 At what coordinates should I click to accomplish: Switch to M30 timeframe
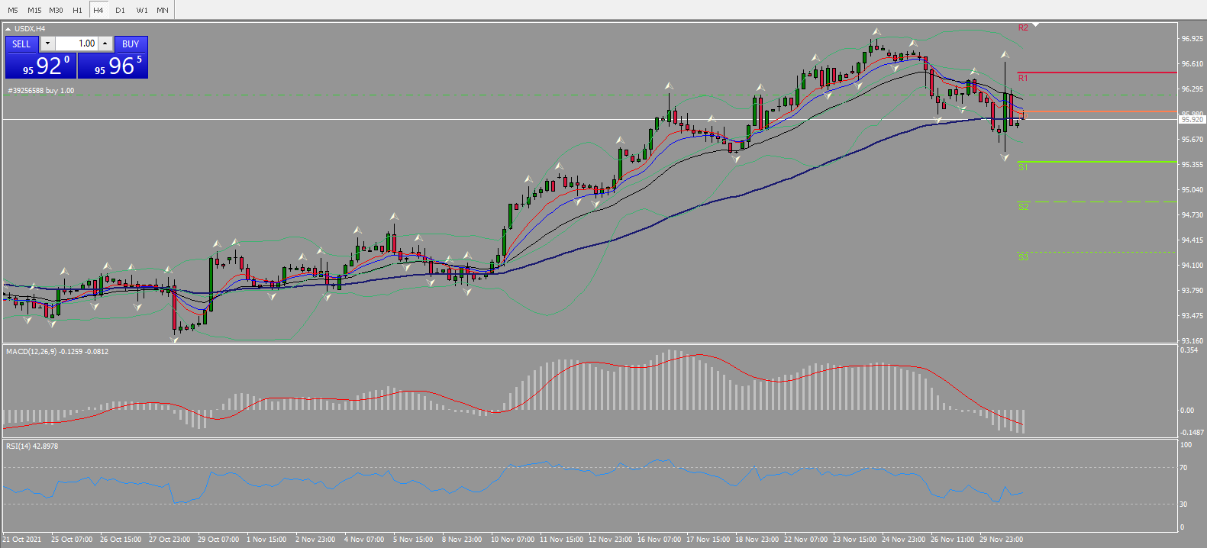56,10
